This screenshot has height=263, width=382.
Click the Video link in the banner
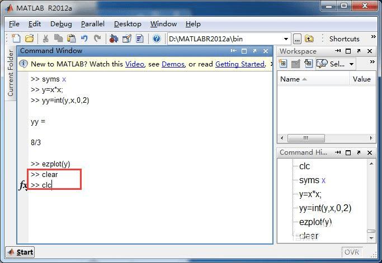pyautogui.click(x=135, y=64)
